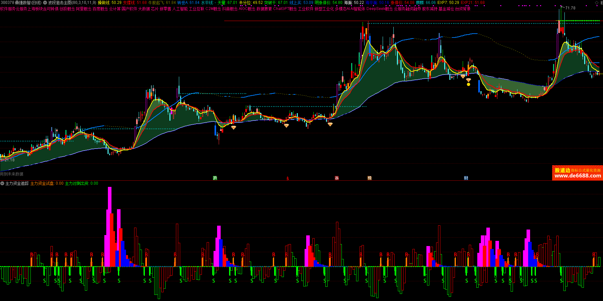This screenshot has width=603, height=301.
Task: Open the DeepSeek概念 concept tag
Action: coord(379,9)
